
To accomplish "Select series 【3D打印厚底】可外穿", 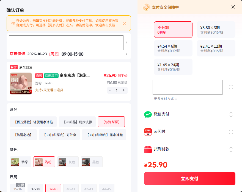I will tap(59, 135).
